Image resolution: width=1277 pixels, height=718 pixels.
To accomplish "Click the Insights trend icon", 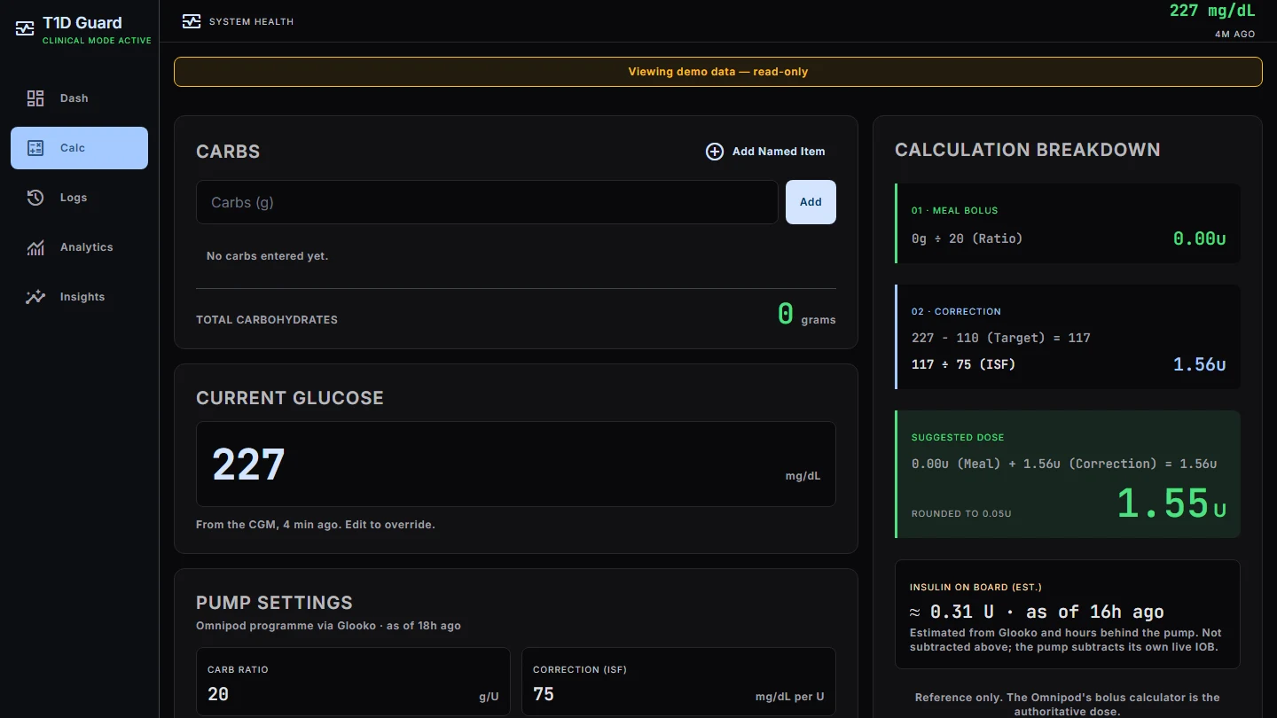I will (x=35, y=297).
